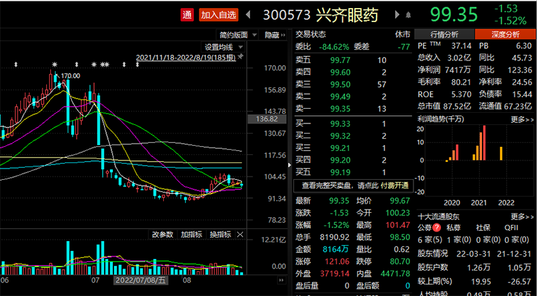Go to previous stock with left arrow
This screenshot has width=537, height=296.
[249, 14]
